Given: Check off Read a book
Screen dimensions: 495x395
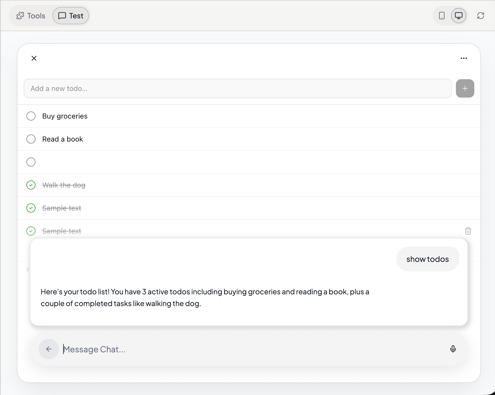Looking at the screenshot, I should (x=31, y=139).
